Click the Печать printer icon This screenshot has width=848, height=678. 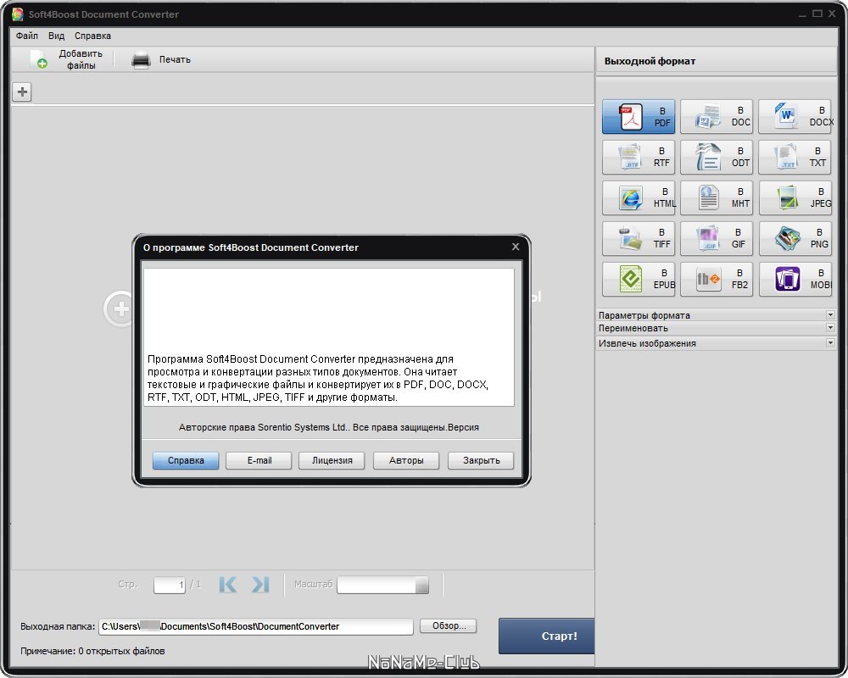coord(141,60)
